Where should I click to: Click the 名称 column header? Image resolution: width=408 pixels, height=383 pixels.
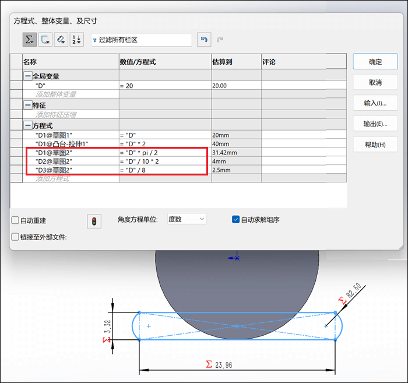71,62
